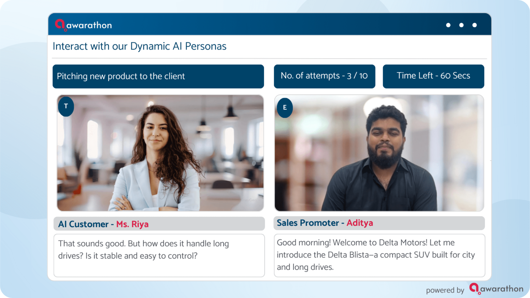This screenshot has width=530, height=298.
Task: Open the Aditya sales promoter video
Action: pos(379,153)
